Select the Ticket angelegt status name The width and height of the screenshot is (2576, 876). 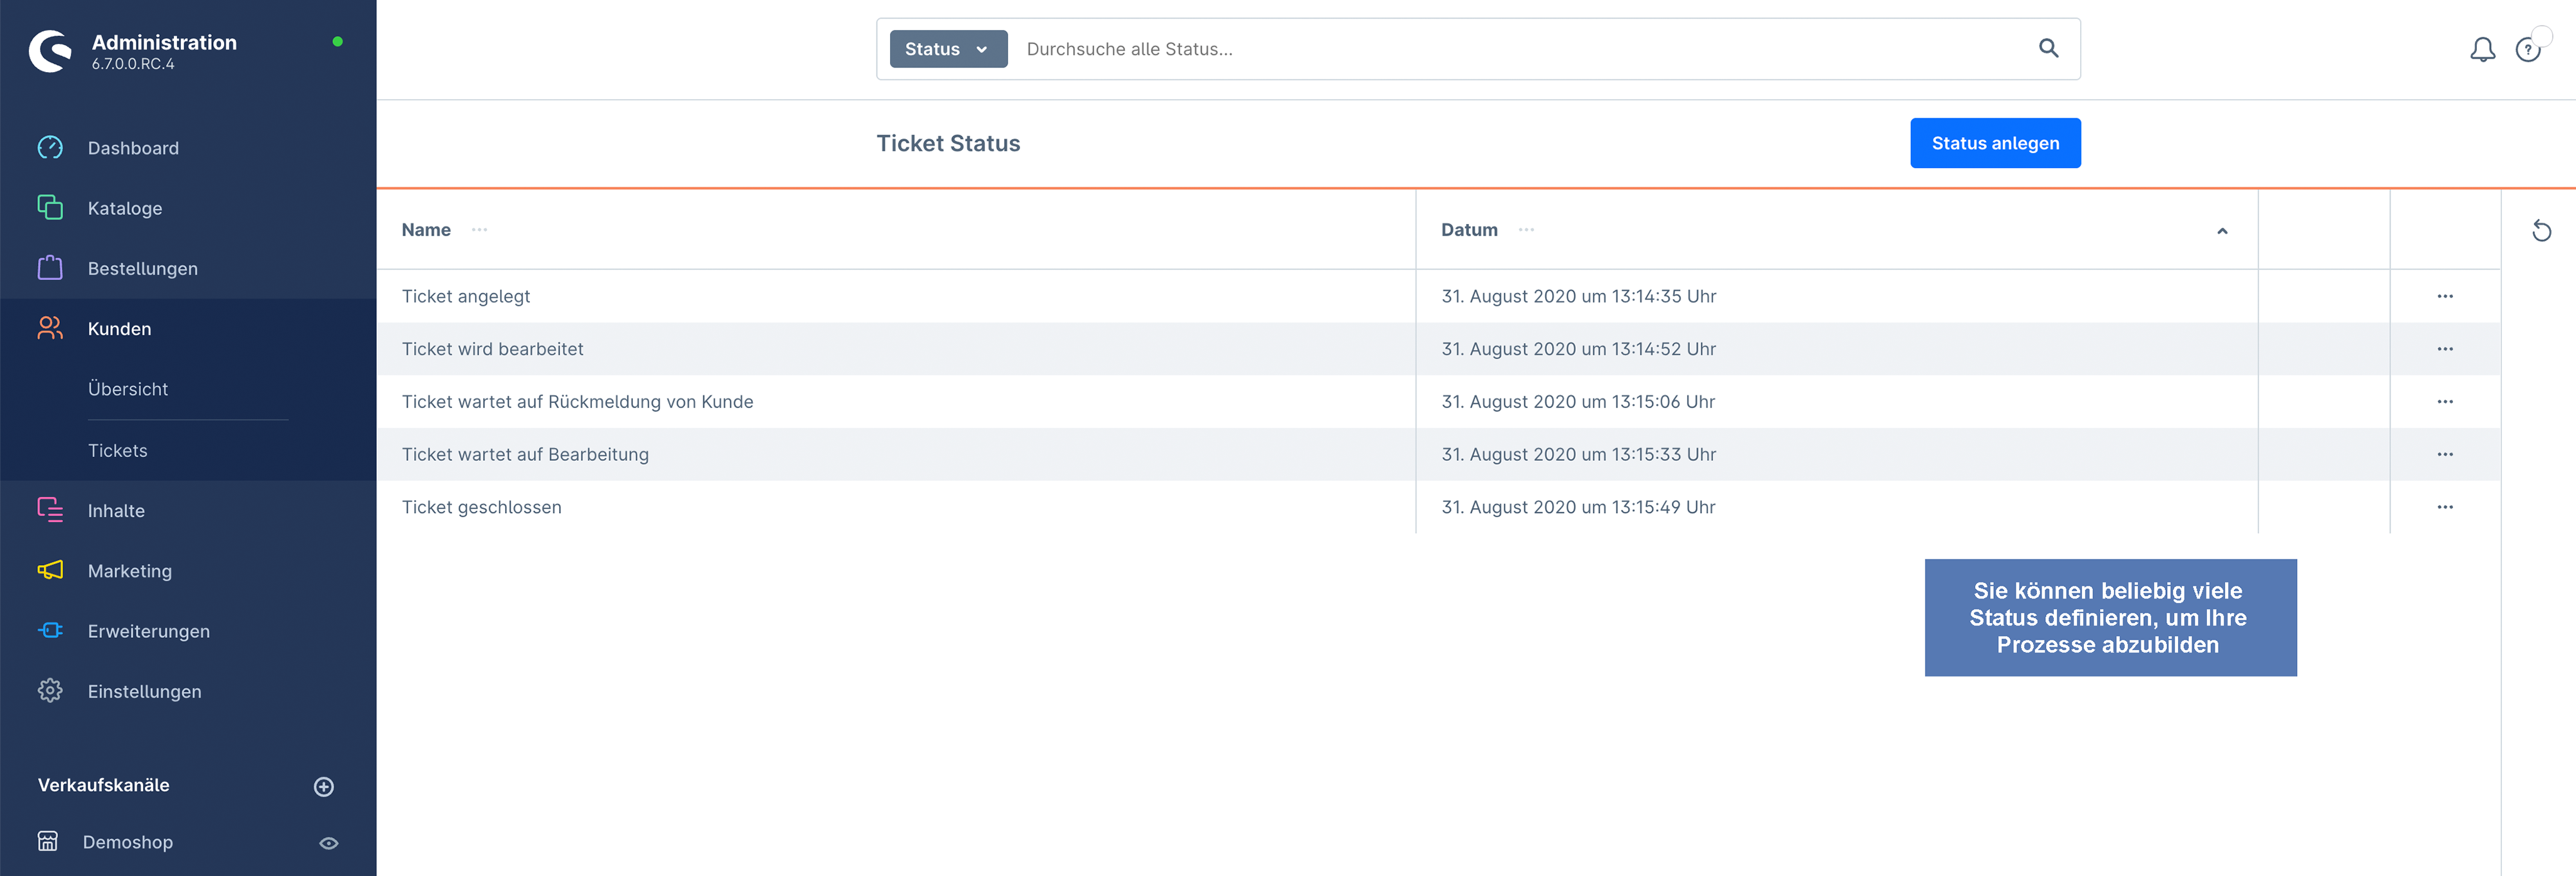tap(466, 296)
